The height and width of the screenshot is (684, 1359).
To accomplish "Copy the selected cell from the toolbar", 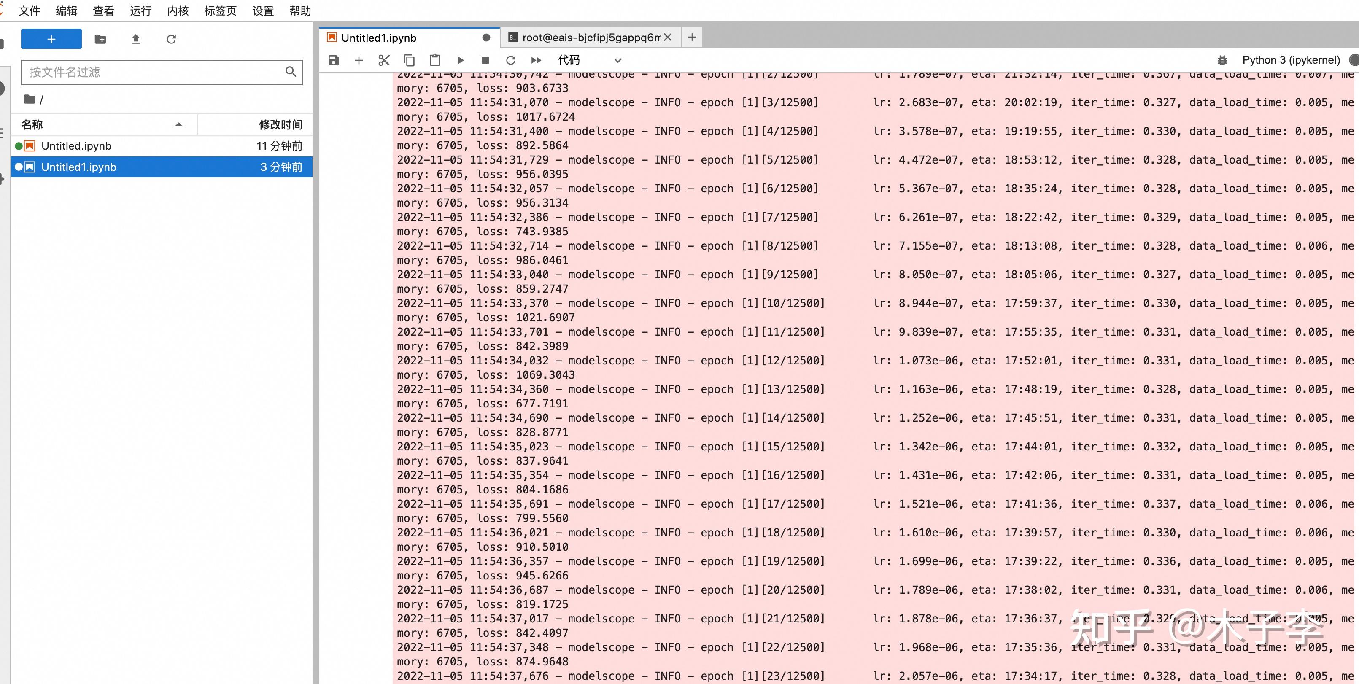I will click(409, 60).
